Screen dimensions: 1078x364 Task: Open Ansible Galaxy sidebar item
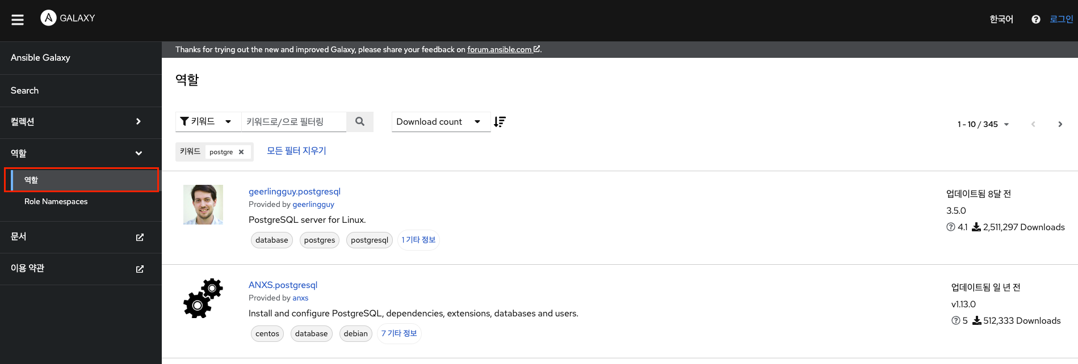click(x=81, y=58)
